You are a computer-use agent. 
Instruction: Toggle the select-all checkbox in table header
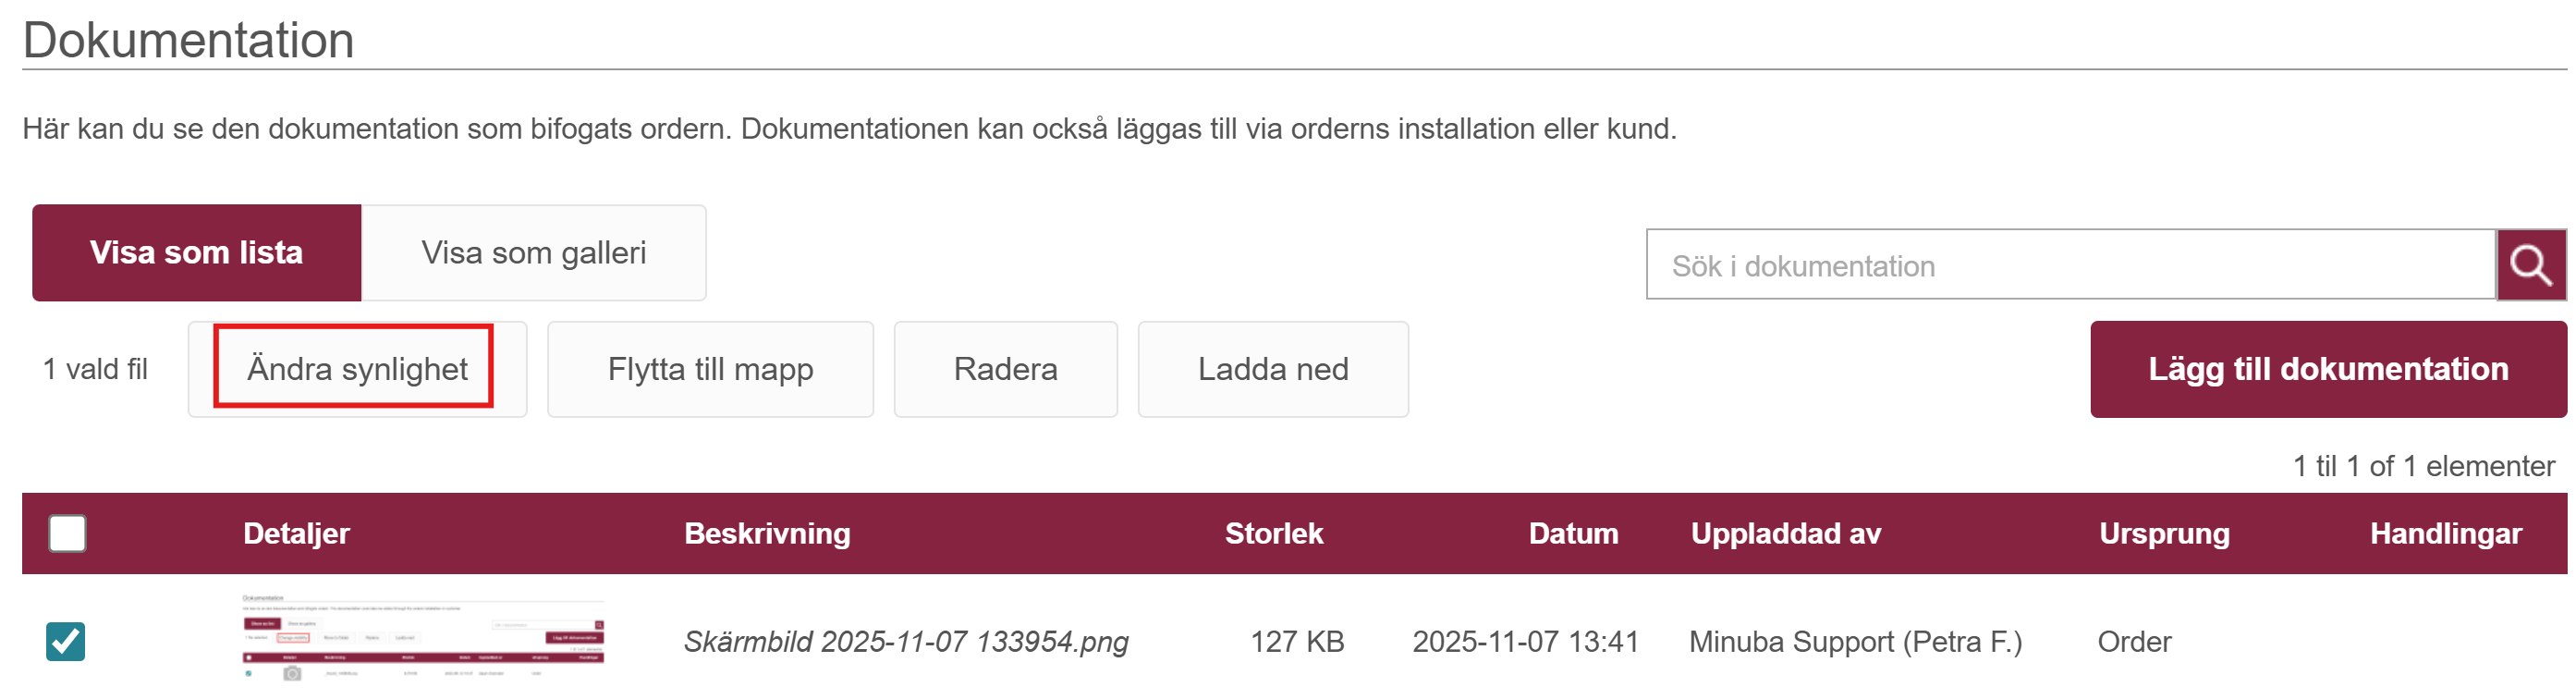(67, 533)
